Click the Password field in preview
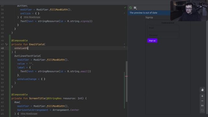208x117 pixels. (x=163, y=35)
